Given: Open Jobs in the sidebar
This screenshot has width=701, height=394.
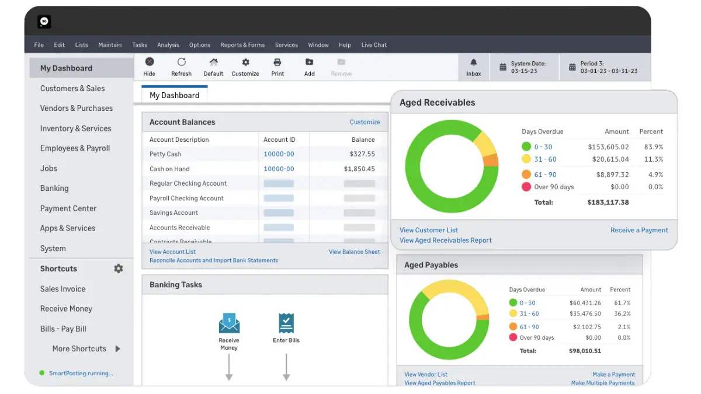Looking at the screenshot, I should coord(48,168).
